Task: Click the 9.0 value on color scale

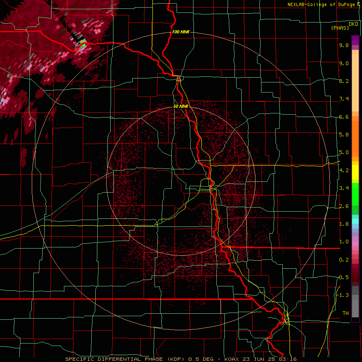Action: click(x=344, y=63)
